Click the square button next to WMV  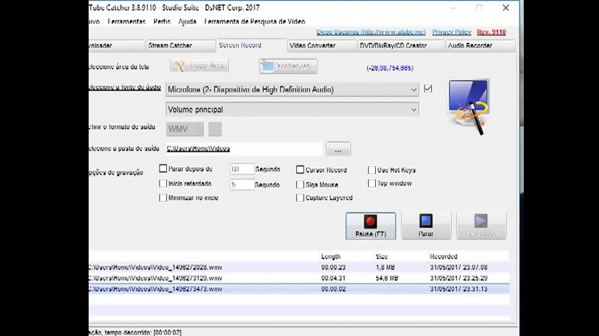tap(215, 129)
